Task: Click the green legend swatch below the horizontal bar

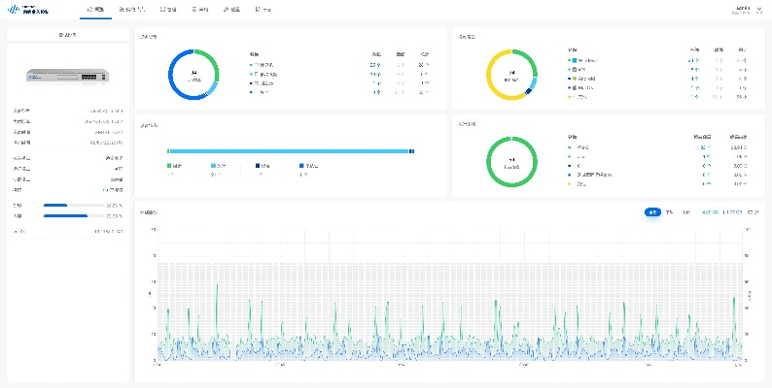Action: tap(169, 166)
